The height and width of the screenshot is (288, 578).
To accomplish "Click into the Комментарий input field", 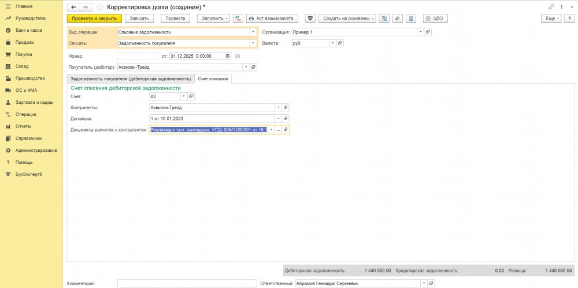I will click(186, 283).
